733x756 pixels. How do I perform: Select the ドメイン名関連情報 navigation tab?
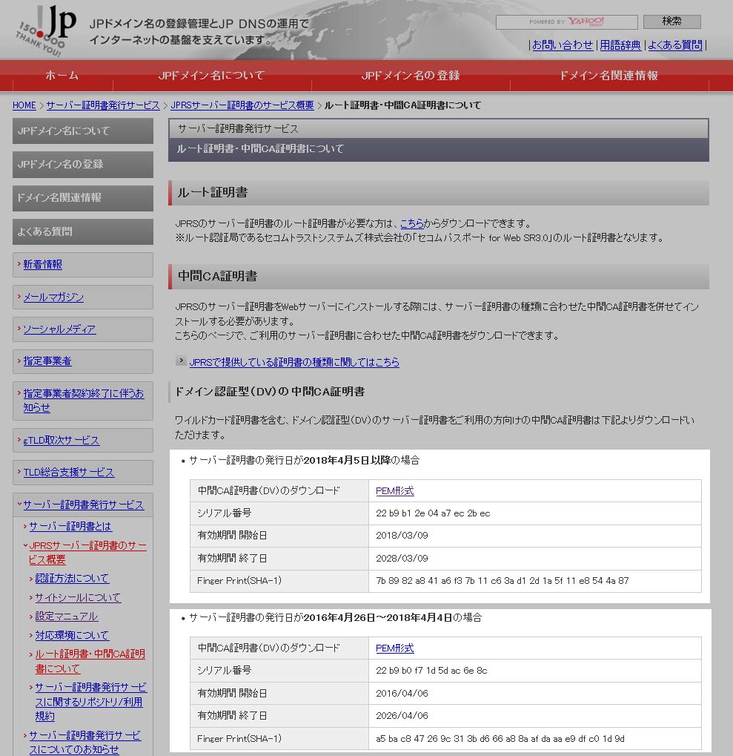(608, 75)
